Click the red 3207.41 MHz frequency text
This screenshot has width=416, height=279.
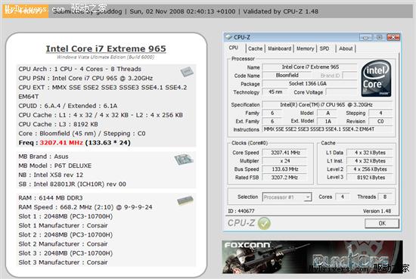pos(61,143)
